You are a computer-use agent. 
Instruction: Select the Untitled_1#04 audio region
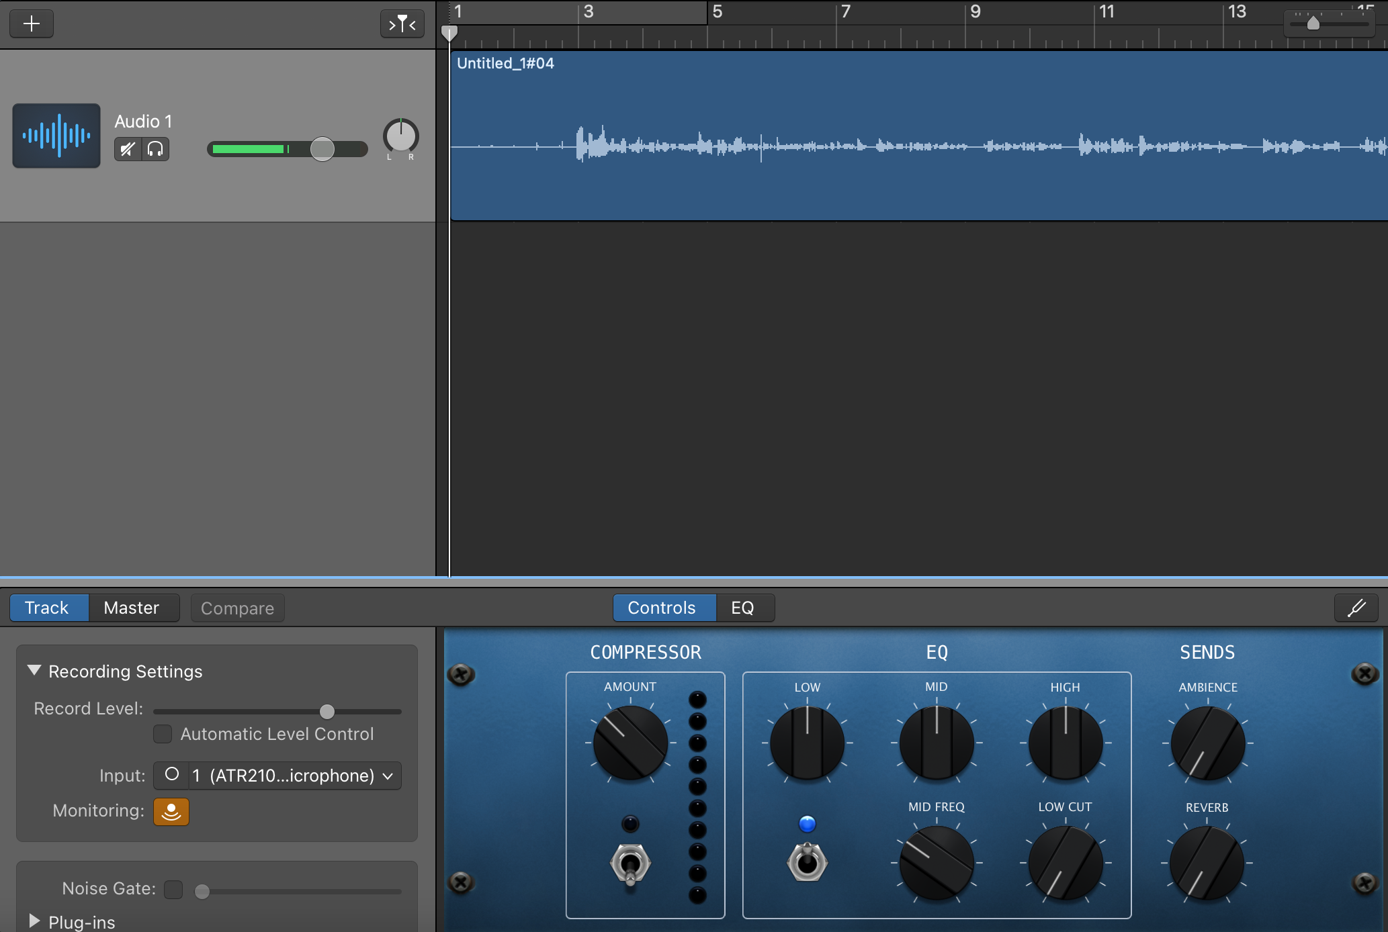tap(918, 136)
